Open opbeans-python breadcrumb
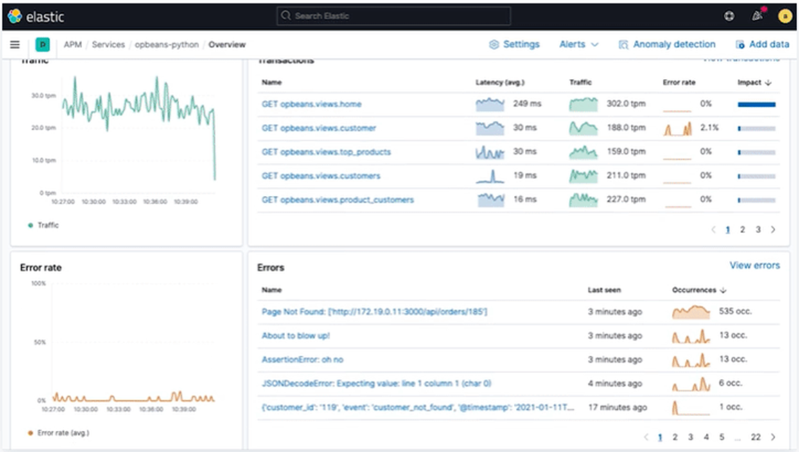Viewport: 799px width, 452px height. pyautogui.click(x=167, y=44)
